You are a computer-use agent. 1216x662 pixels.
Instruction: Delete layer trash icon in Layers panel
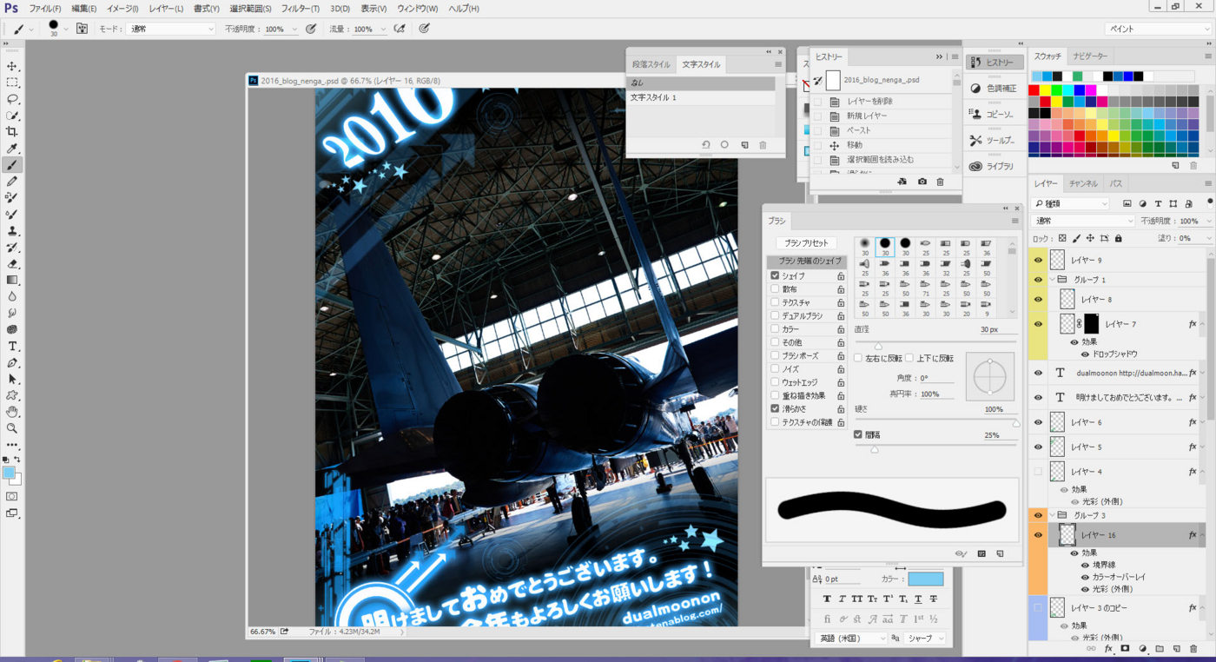[1193, 649]
